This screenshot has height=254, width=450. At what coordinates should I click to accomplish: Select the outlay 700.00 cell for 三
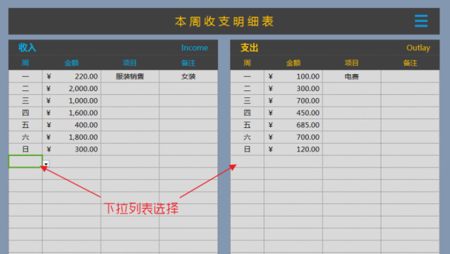click(x=293, y=101)
